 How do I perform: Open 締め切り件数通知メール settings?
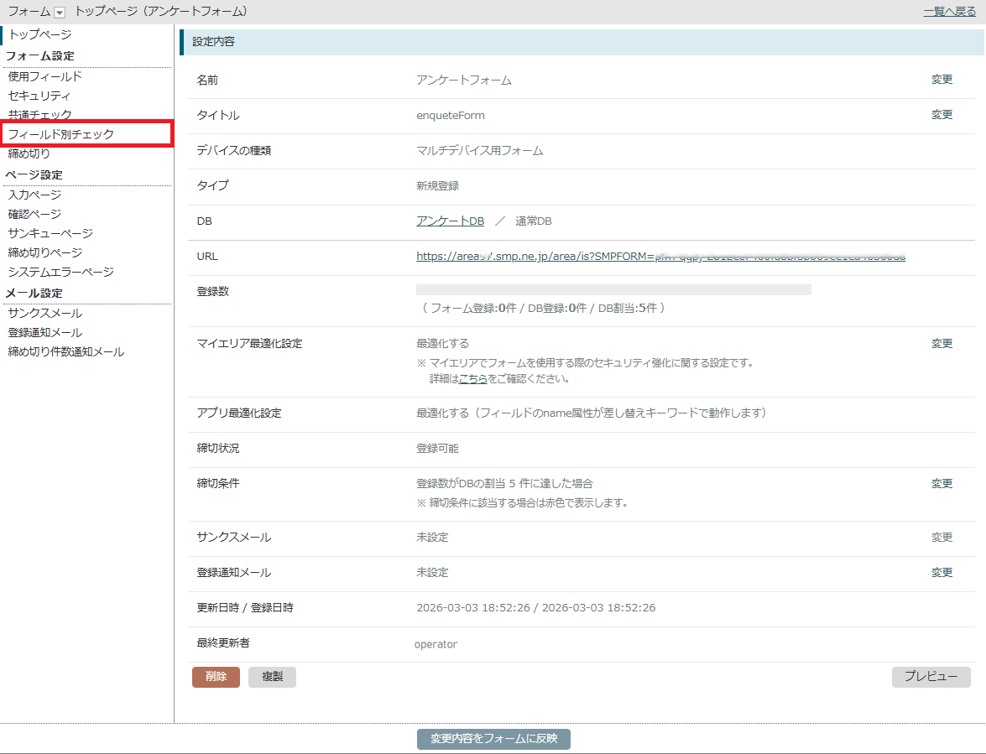[x=65, y=351]
